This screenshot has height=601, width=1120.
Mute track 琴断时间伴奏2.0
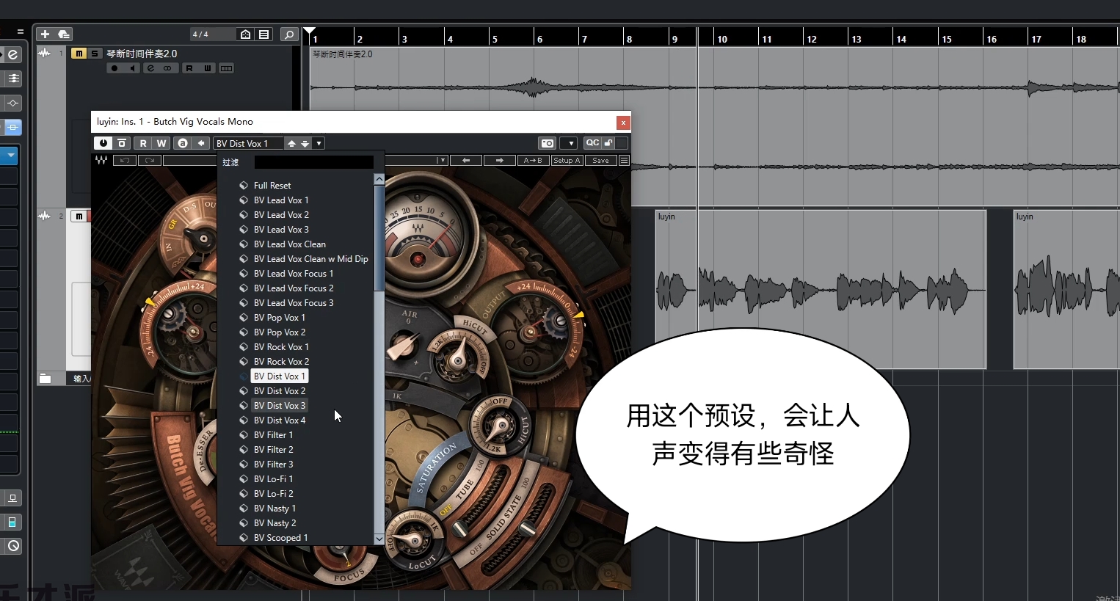(x=79, y=54)
